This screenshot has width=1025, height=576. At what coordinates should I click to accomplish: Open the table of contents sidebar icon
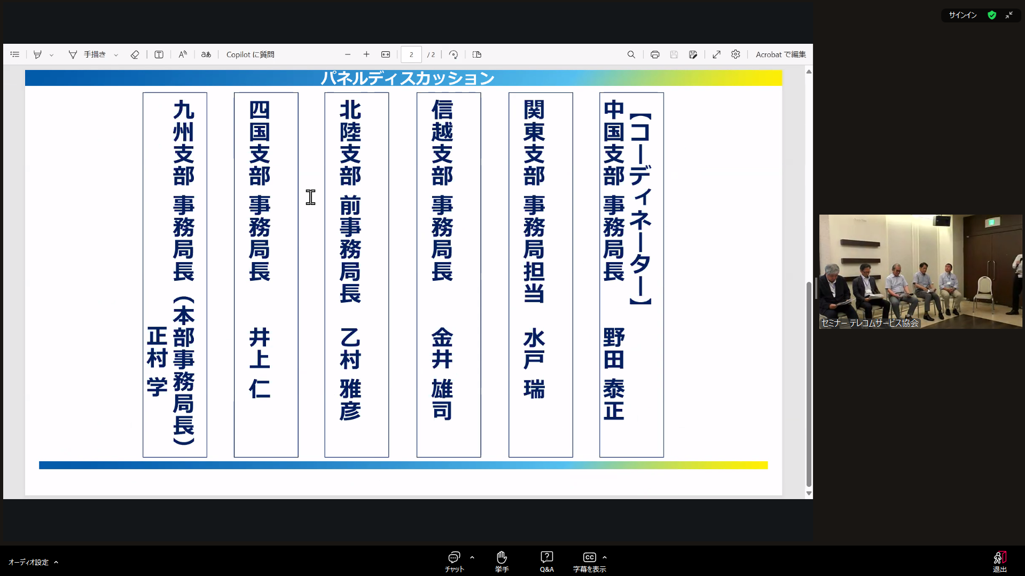pos(15,54)
